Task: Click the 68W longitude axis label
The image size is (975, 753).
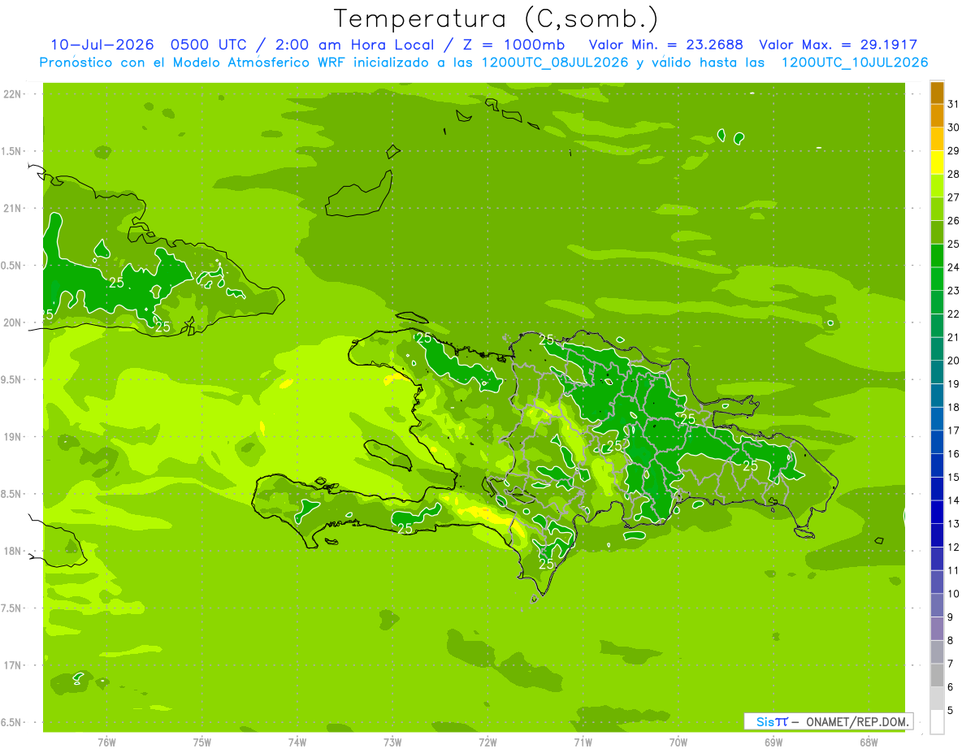Action: coord(869,742)
